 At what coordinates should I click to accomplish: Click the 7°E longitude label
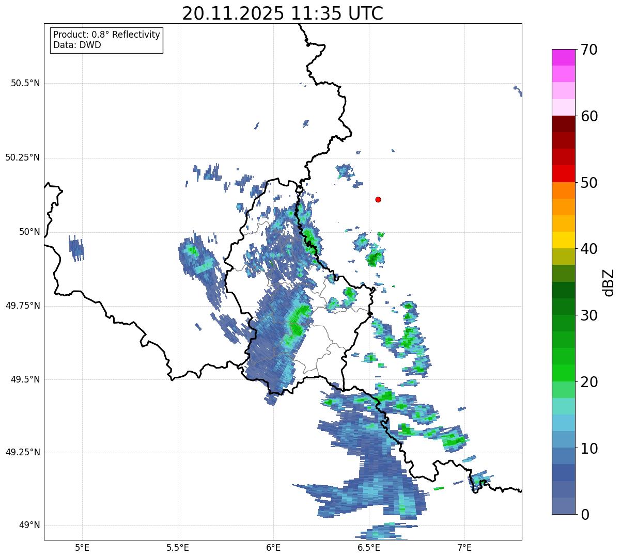465,547
